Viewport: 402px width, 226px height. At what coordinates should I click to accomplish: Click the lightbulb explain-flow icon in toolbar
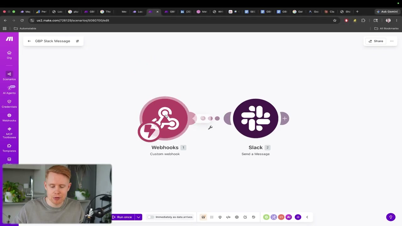click(x=220, y=217)
